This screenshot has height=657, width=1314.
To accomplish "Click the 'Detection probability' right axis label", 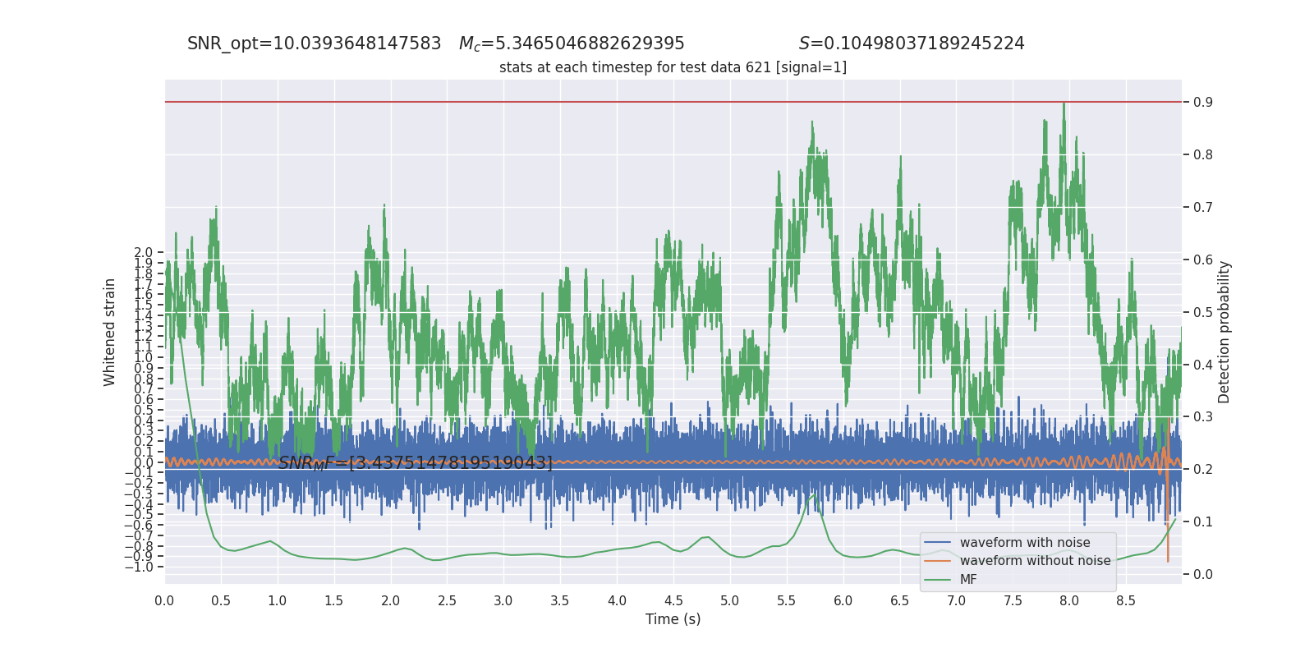I will pos(1224,332).
